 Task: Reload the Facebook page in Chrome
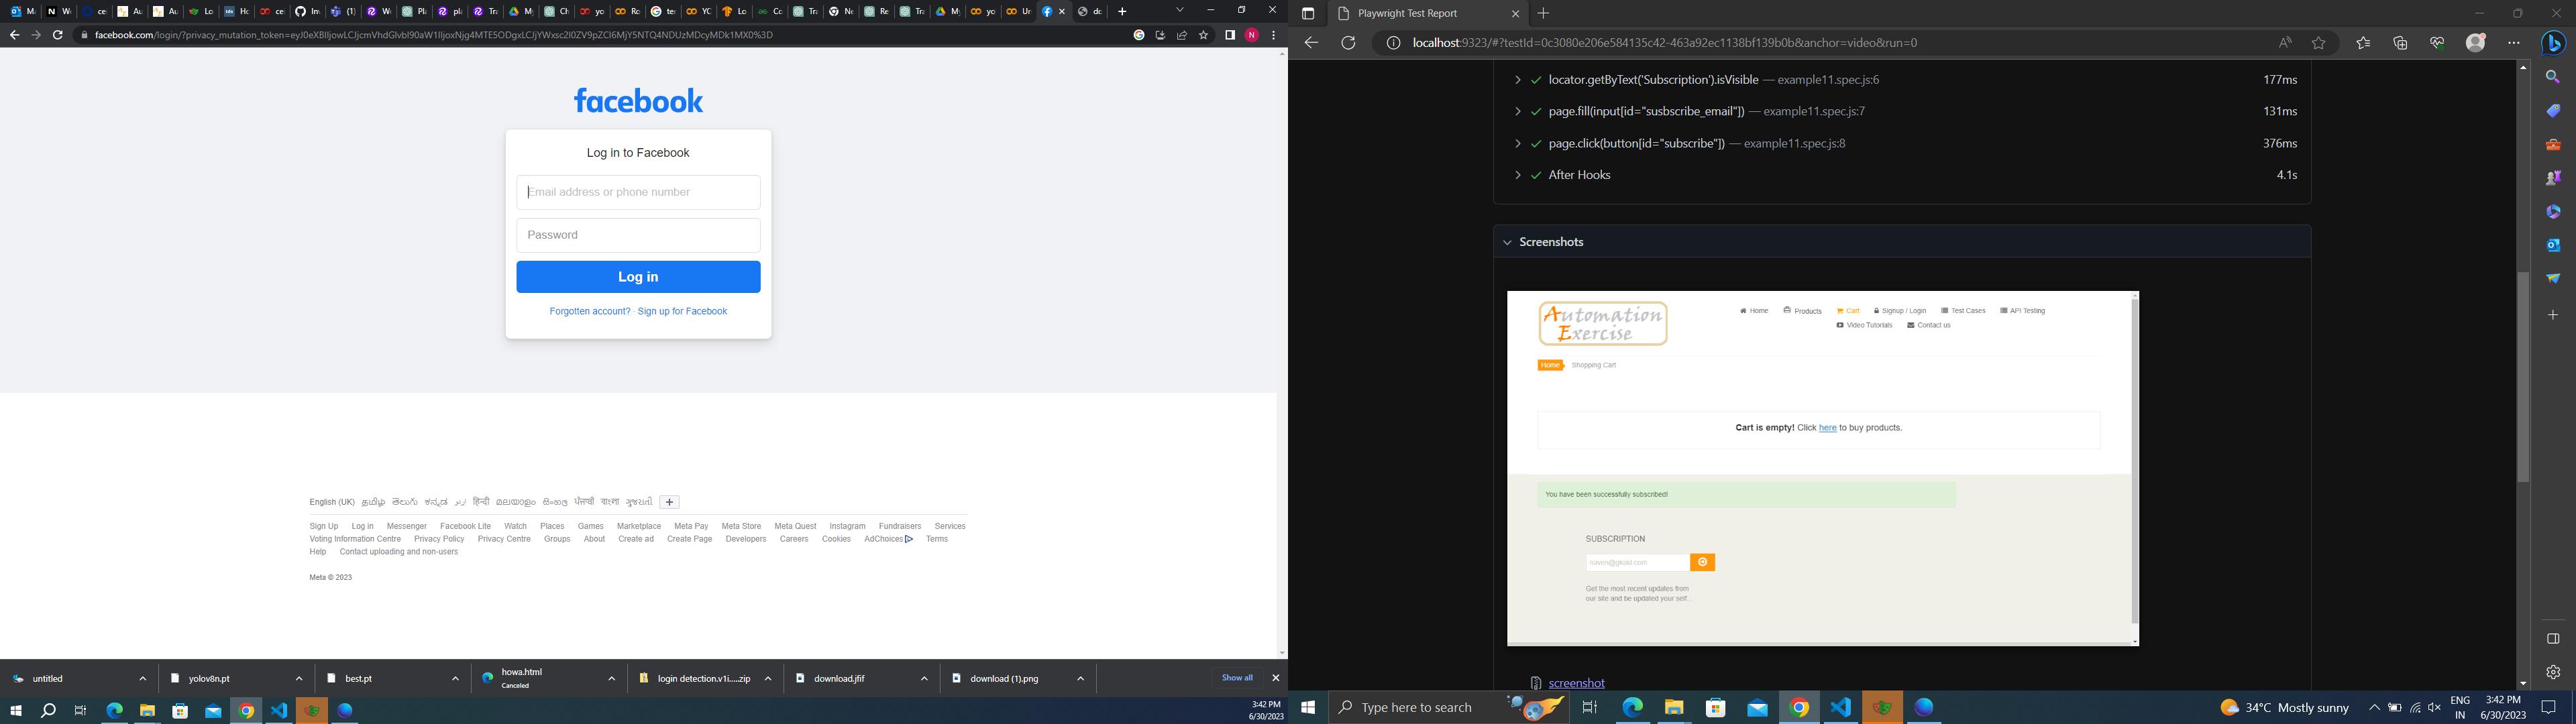[x=58, y=35]
